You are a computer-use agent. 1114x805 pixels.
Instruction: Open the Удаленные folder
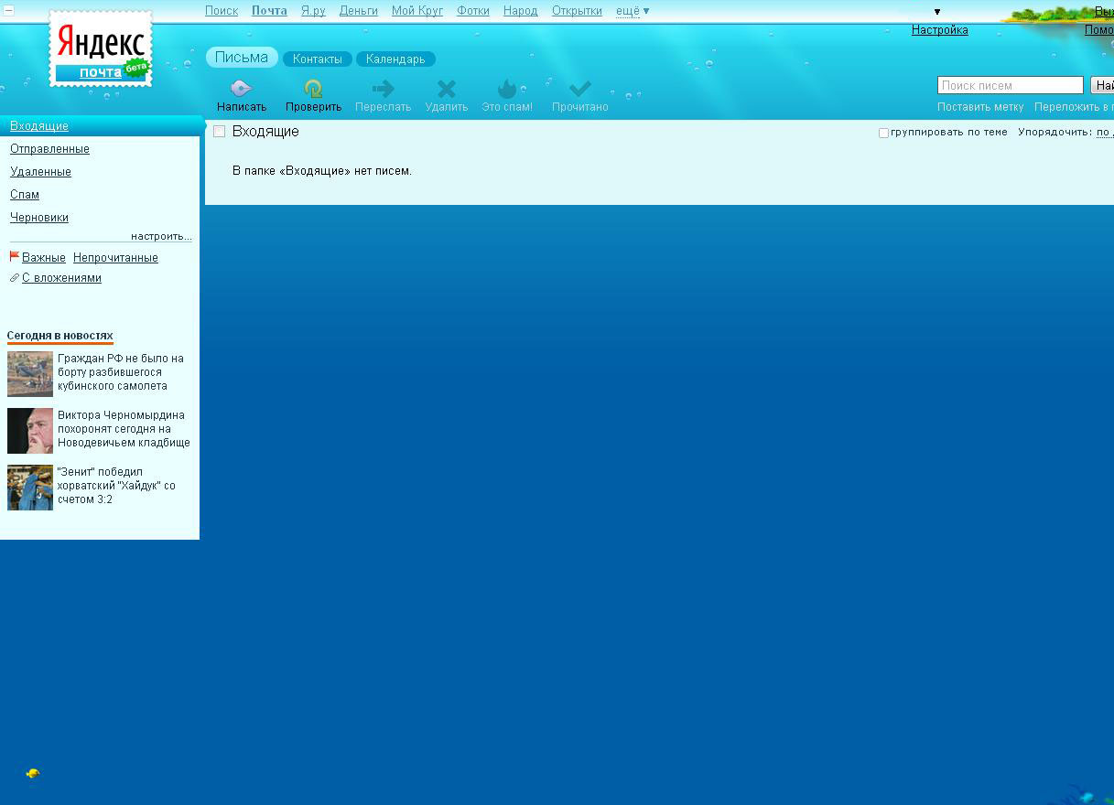coord(40,172)
